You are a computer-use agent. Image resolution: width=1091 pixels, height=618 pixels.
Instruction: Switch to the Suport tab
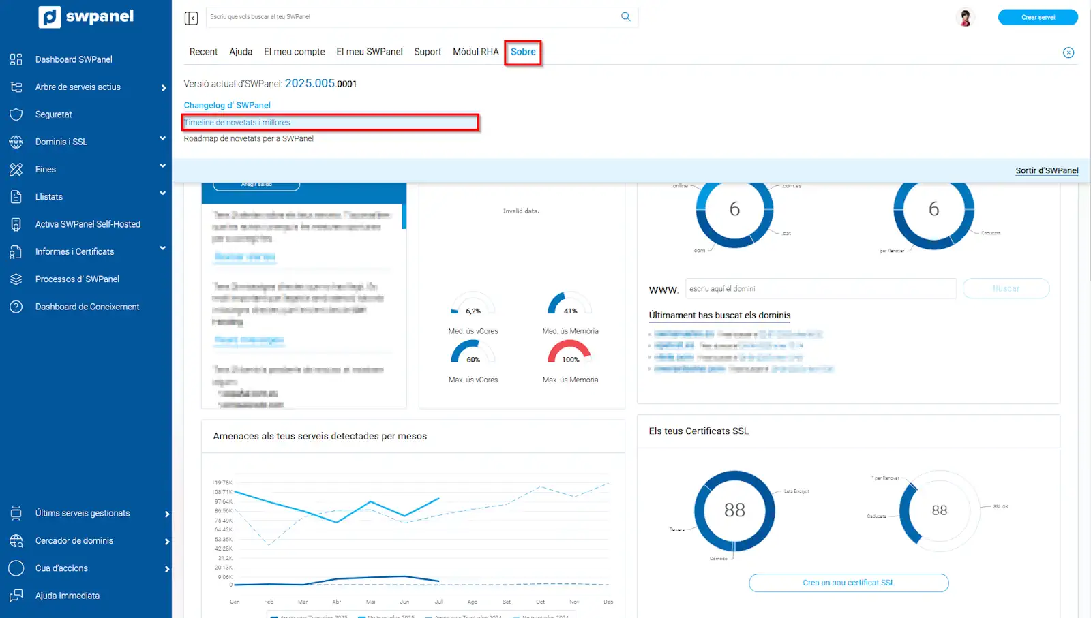pyautogui.click(x=428, y=52)
